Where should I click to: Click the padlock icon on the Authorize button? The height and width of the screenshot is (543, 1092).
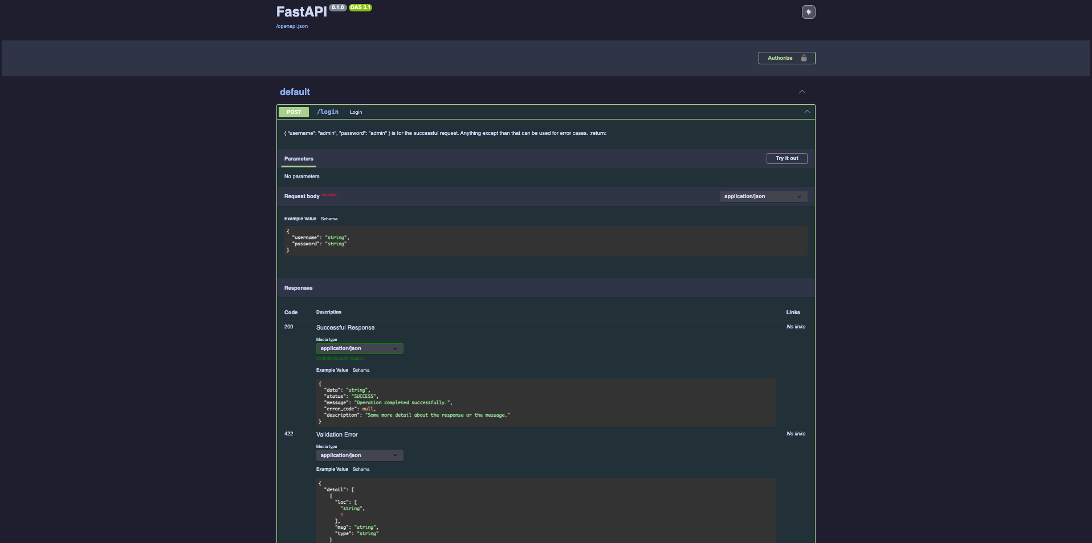click(x=804, y=57)
